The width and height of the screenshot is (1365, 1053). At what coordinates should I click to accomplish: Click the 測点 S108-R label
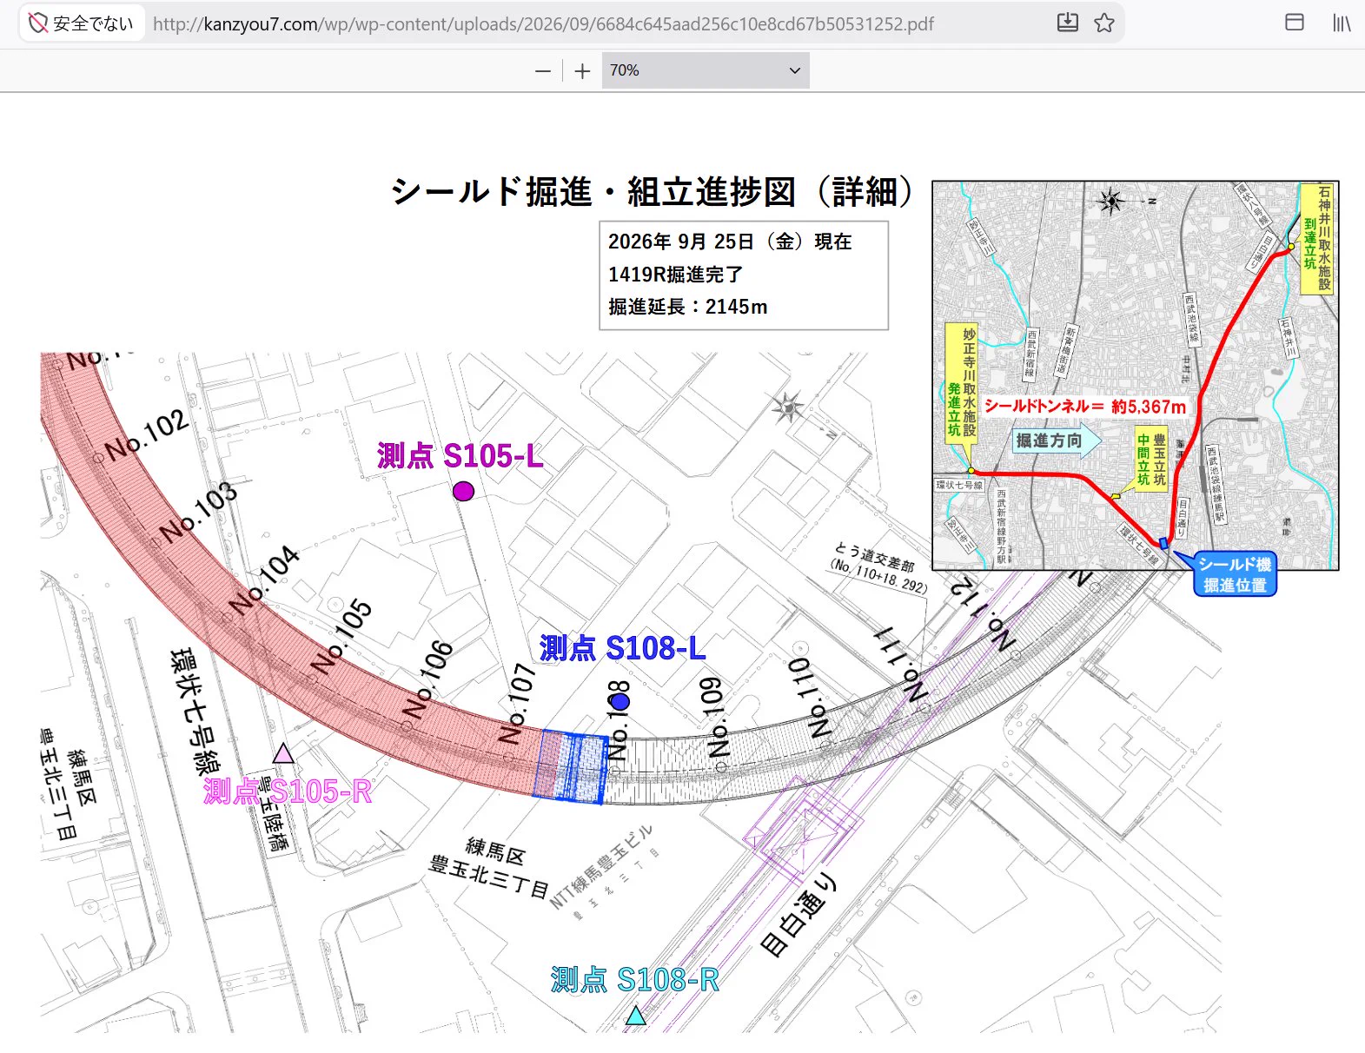635,980
